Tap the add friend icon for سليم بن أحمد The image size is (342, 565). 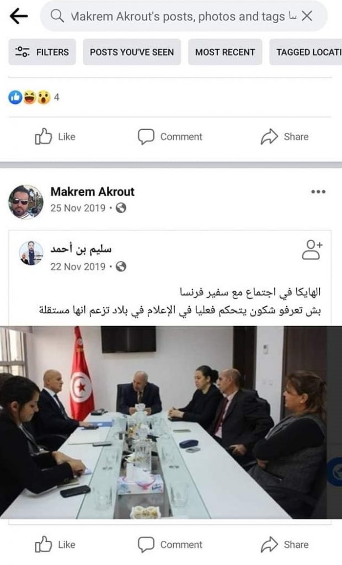312,250
